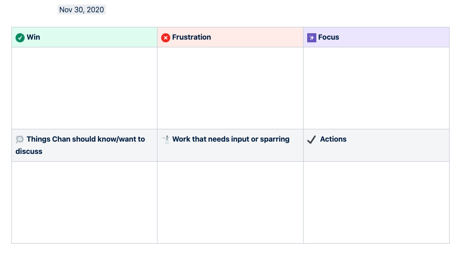Click the Actions heading text
The width and height of the screenshot is (461, 255).
click(333, 139)
